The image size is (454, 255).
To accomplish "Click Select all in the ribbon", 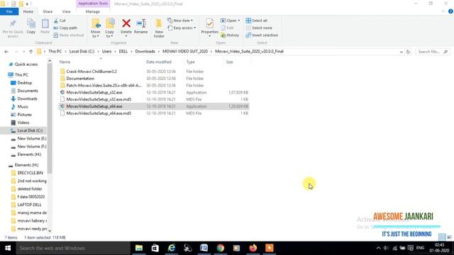I will tap(257, 21).
